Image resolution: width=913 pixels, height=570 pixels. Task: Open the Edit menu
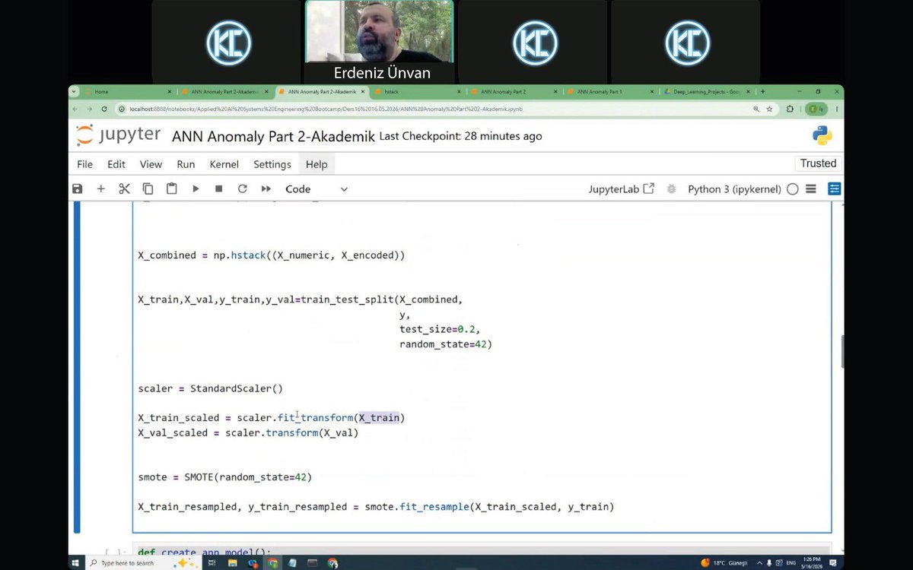tap(116, 164)
